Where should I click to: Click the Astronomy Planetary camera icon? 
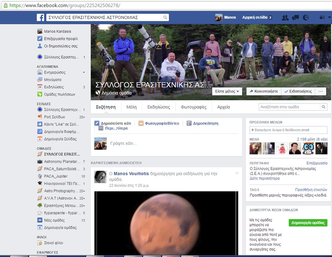click(x=40, y=162)
